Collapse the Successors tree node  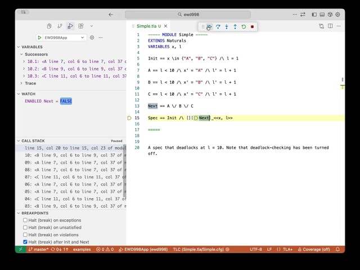click(21, 54)
